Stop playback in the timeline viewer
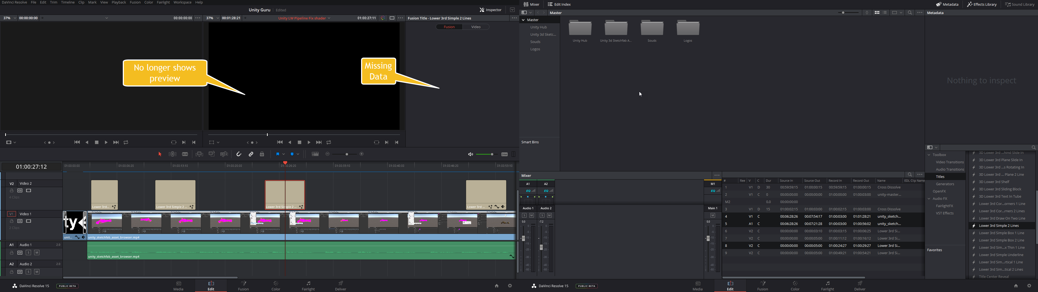The image size is (1038, 292). pos(299,142)
